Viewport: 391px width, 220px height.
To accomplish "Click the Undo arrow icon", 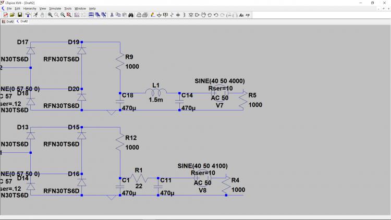I will pyautogui.click(x=215, y=15).
